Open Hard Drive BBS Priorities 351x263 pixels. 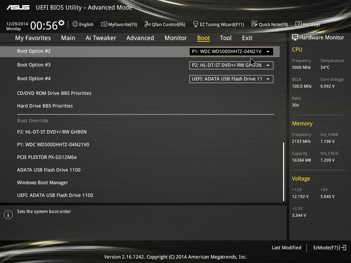point(45,106)
